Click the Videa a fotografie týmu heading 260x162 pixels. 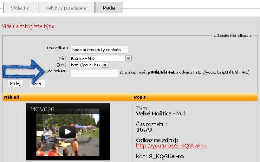tap(29, 26)
